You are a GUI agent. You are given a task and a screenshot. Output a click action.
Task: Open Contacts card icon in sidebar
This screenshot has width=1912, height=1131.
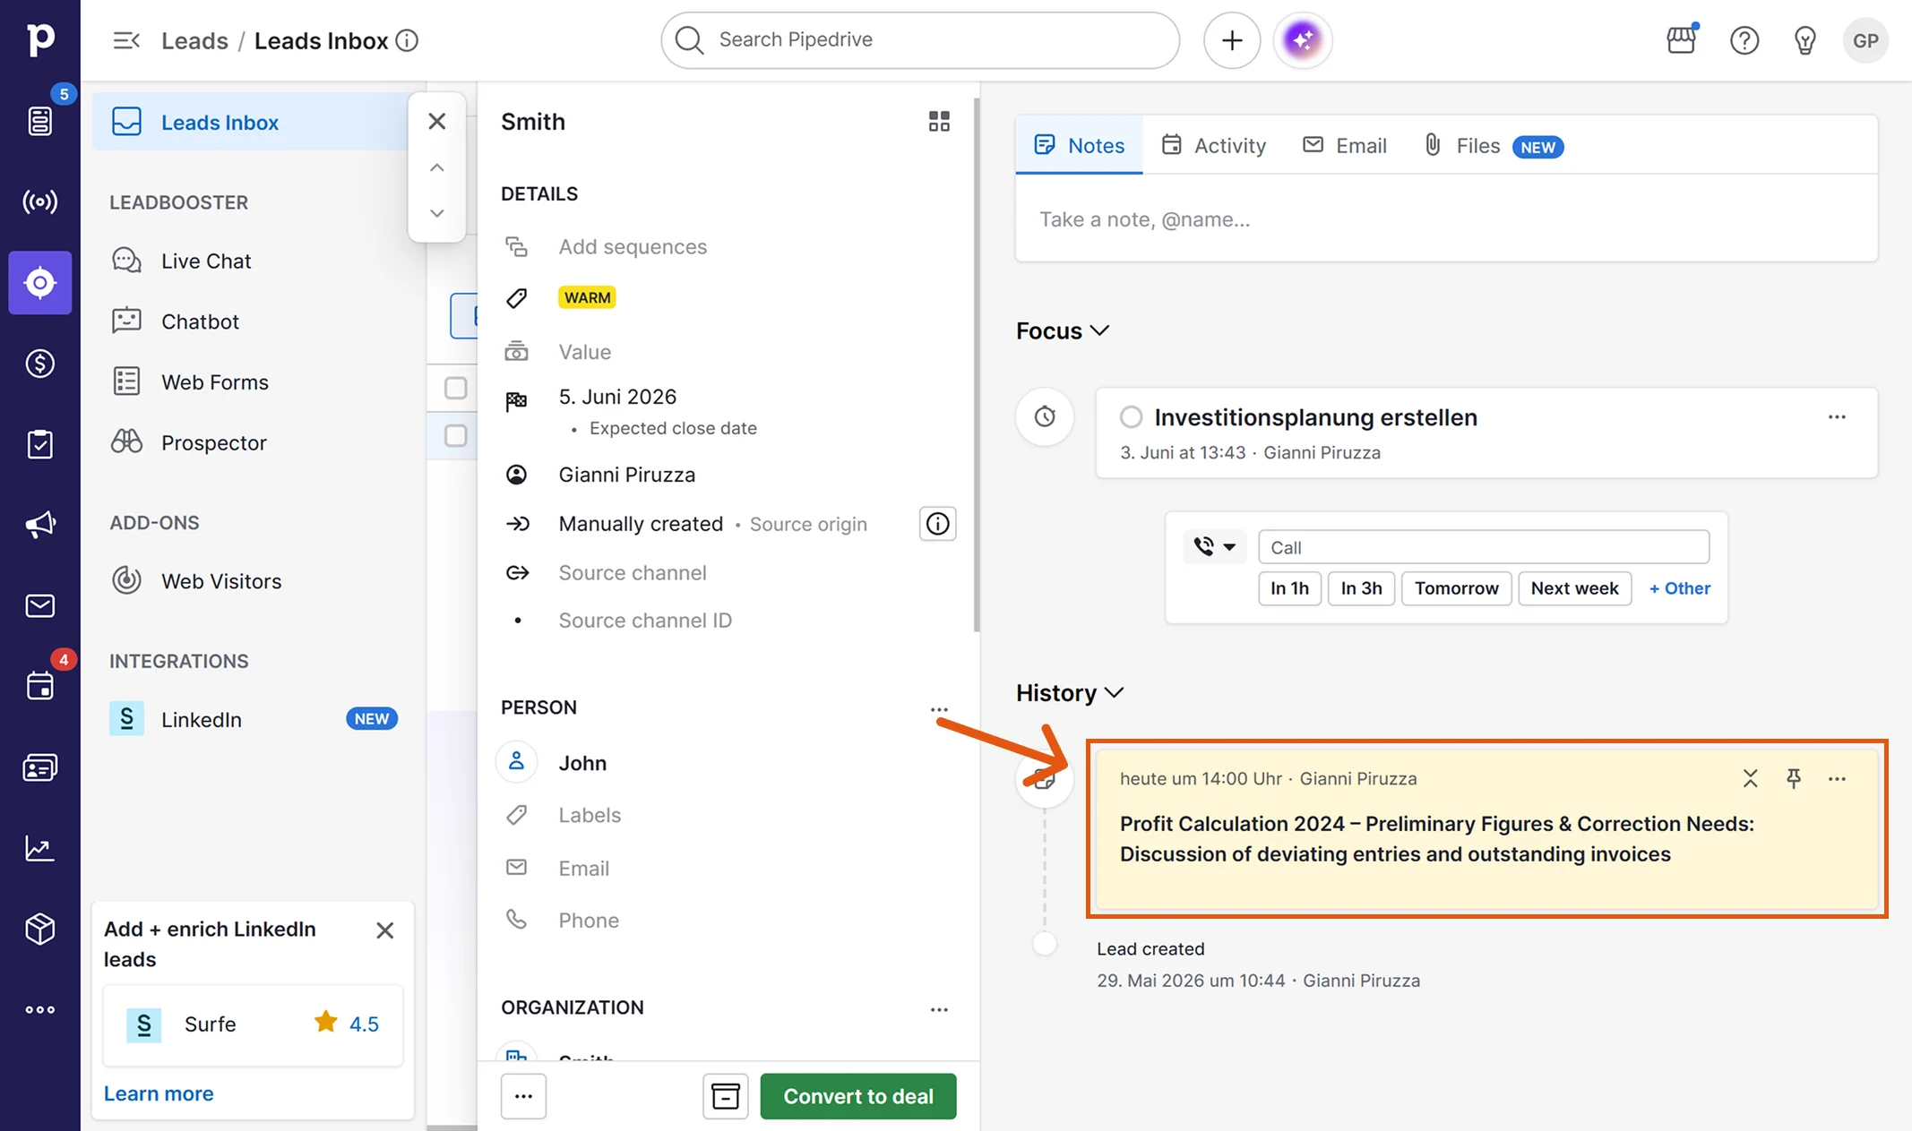coord(40,767)
